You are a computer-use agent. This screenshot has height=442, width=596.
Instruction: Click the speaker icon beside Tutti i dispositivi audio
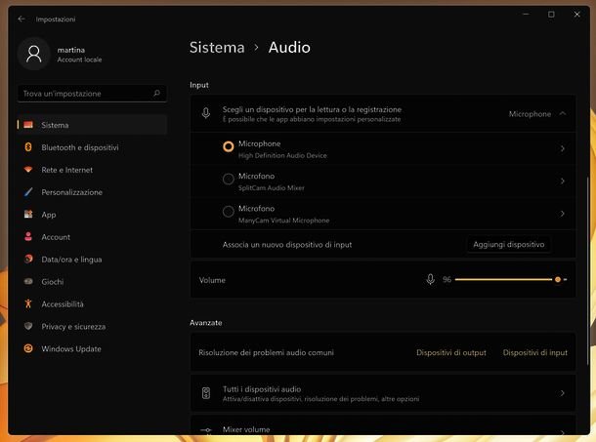(x=206, y=393)
